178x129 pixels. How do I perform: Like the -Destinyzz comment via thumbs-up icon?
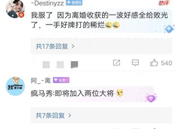tap(154, 63)
